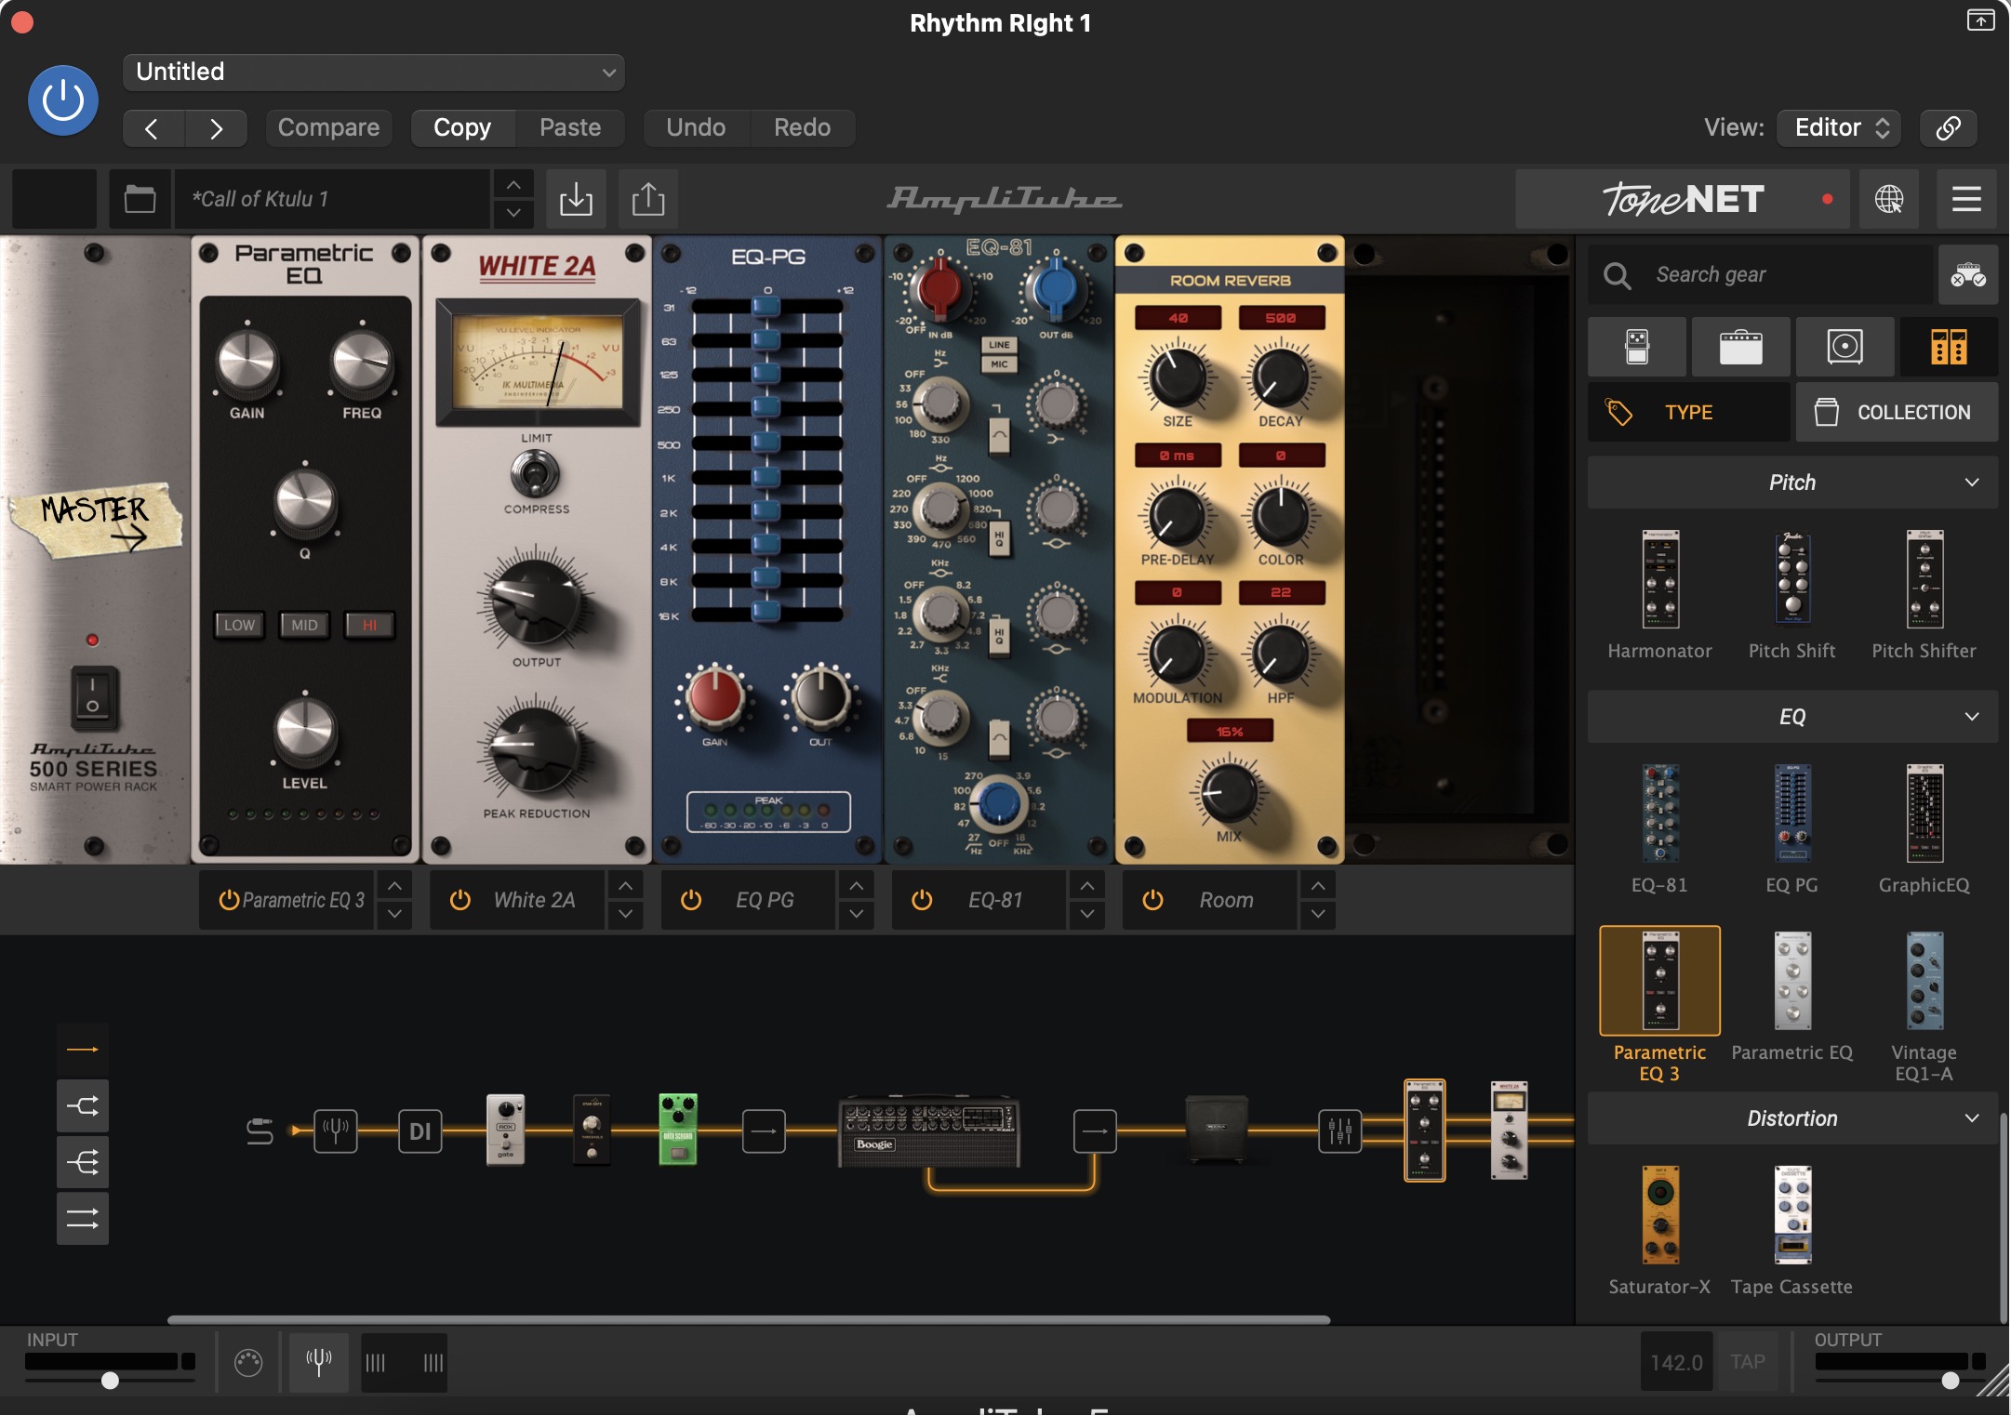Viewport: 2011px width, 1415px height.
Task: Open the preset browser folder icon
Action: [140, 199]
